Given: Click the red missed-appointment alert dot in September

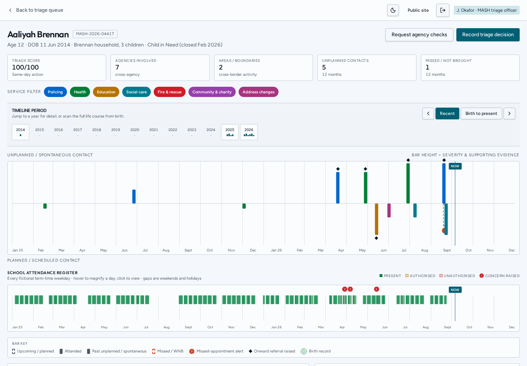Looking at the screenshot, I should tap(444, 231).
